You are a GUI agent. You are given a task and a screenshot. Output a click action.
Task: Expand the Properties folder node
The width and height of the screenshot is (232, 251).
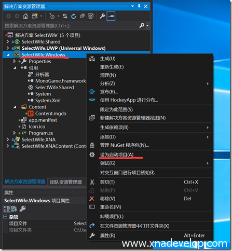coord(15,61)
